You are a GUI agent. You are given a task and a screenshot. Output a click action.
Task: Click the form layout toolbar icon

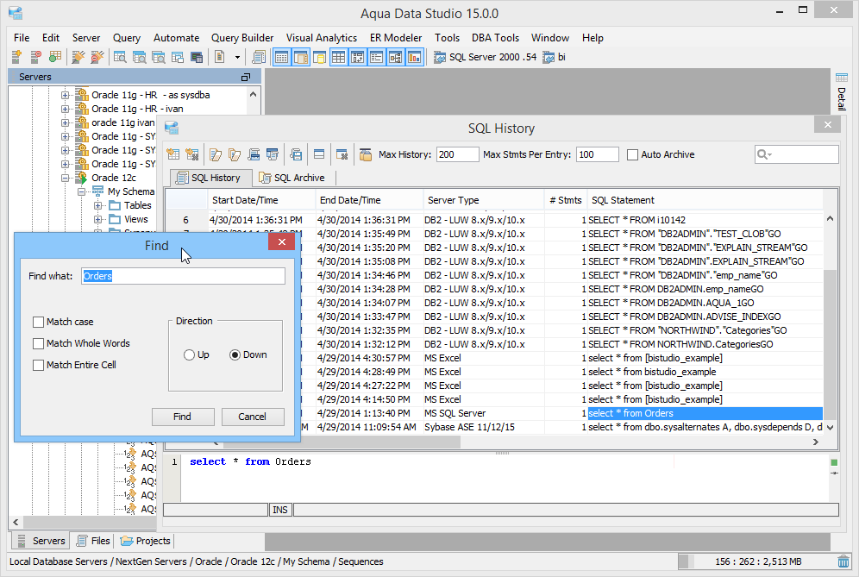pyautogui.click(x=376, y=57)
